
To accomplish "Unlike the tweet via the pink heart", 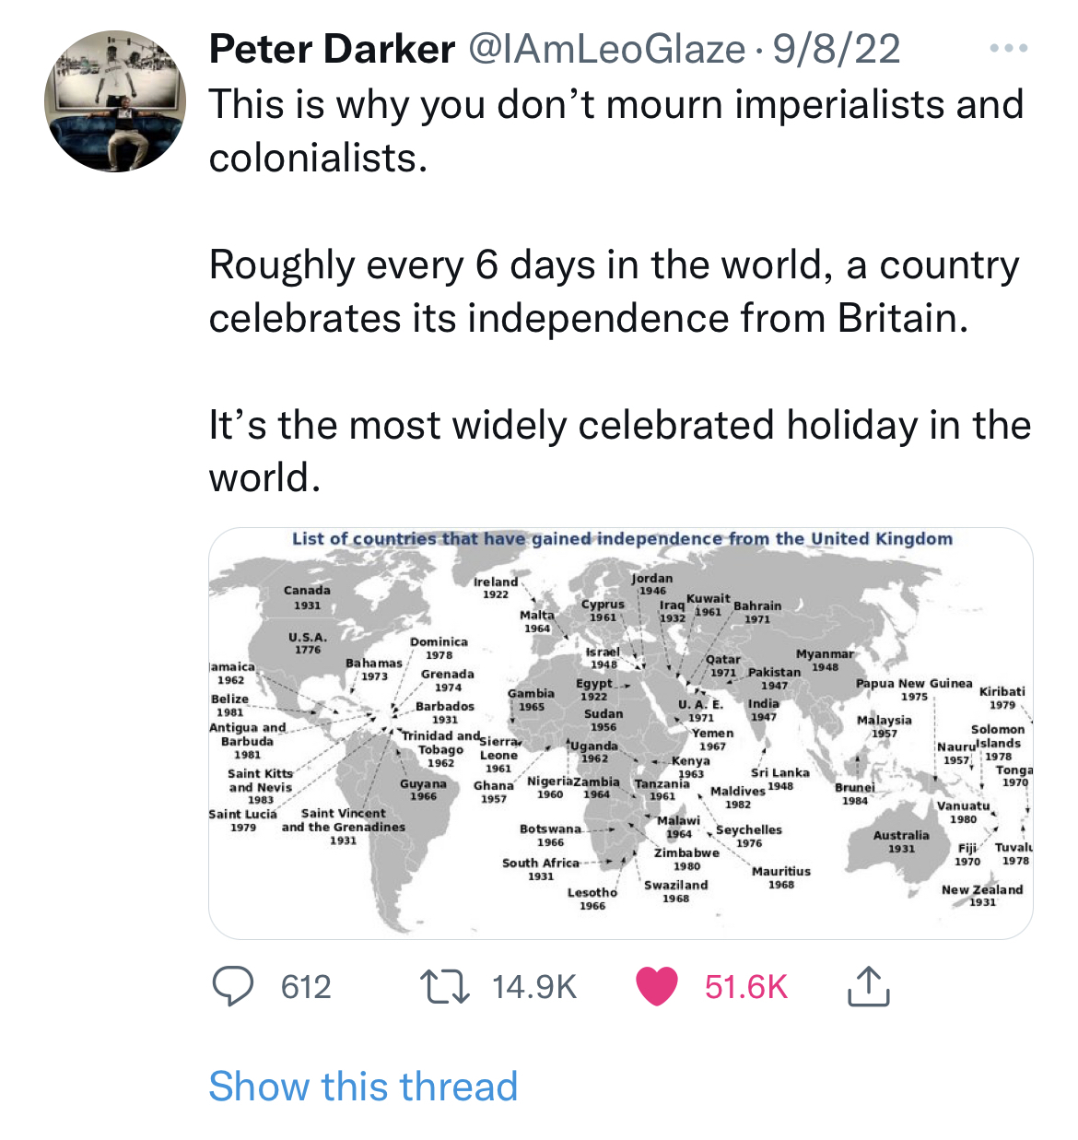I will click(657, 986).
